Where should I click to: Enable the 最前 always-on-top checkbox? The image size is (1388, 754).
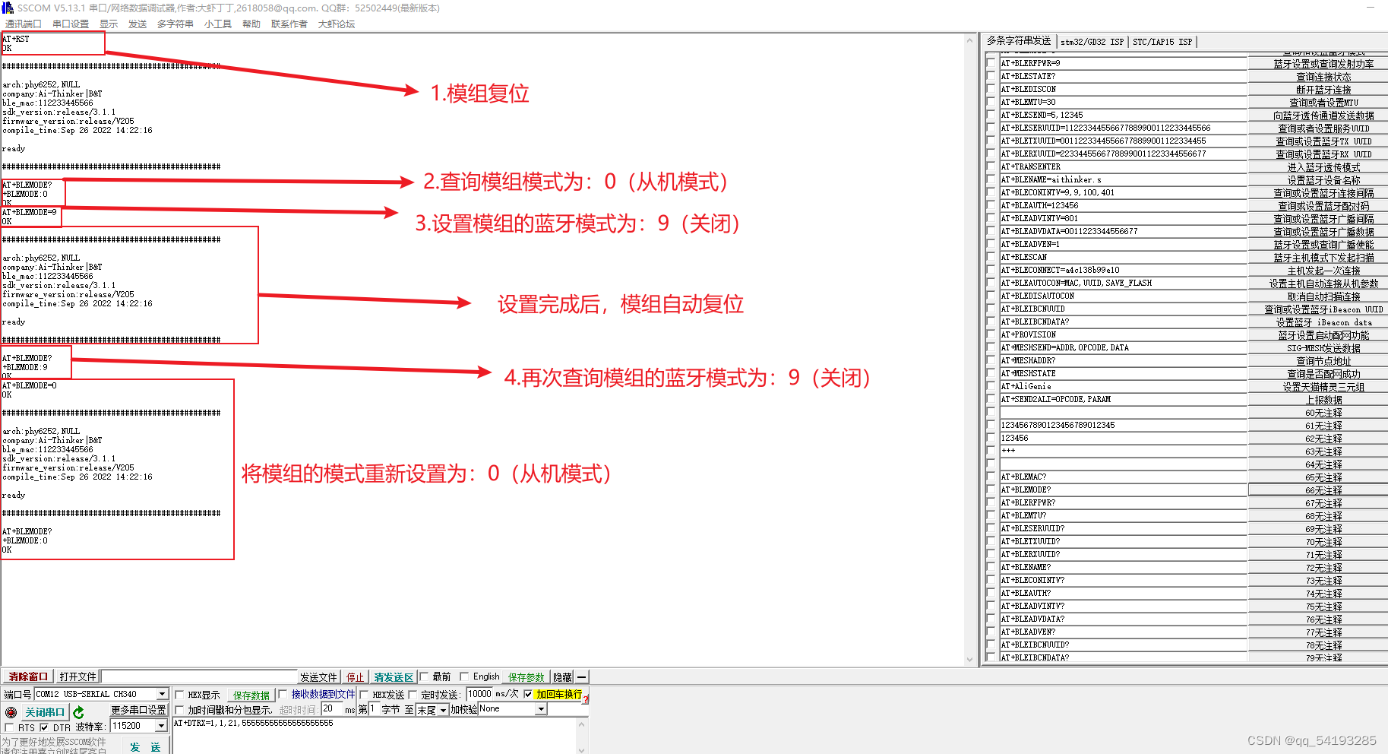424,676
